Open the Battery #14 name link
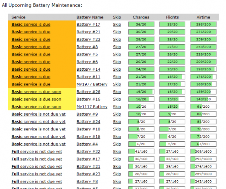 pyautogui.click(x=89, y=70)
